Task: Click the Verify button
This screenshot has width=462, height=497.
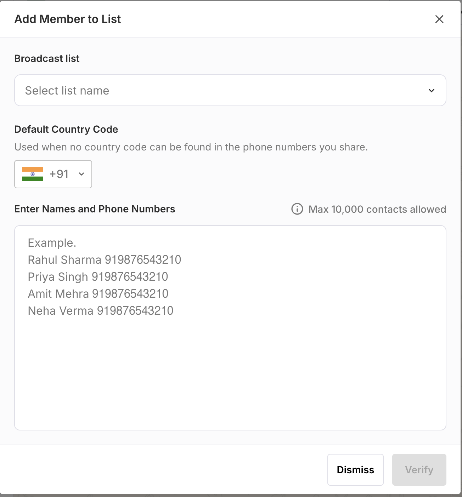Action: click(419, 470)
